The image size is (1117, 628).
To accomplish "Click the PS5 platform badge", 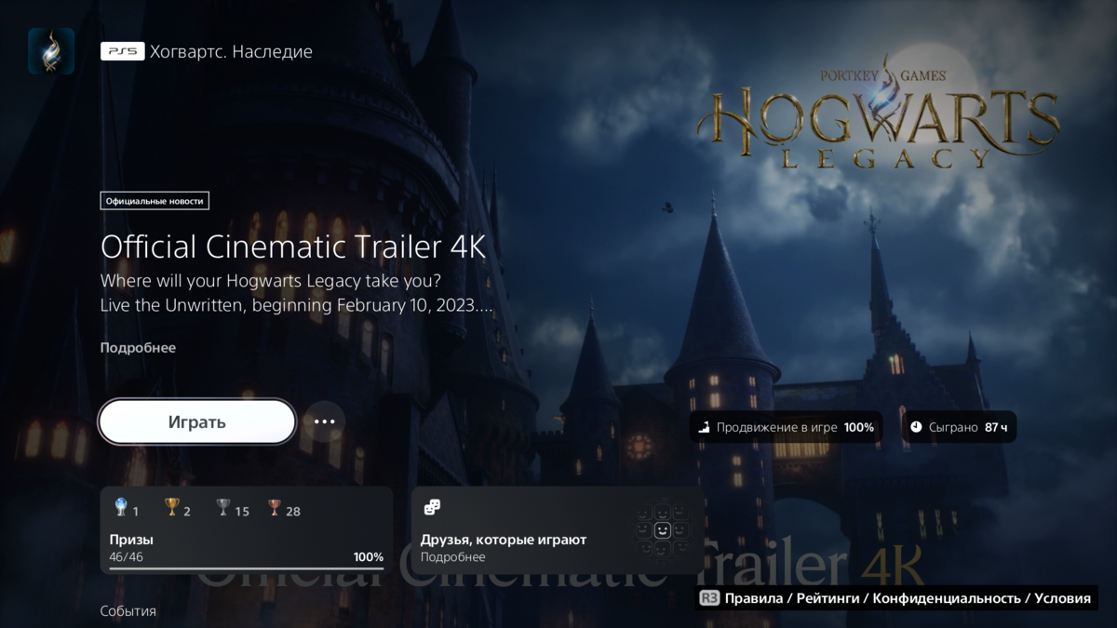I will click(123, 51).
